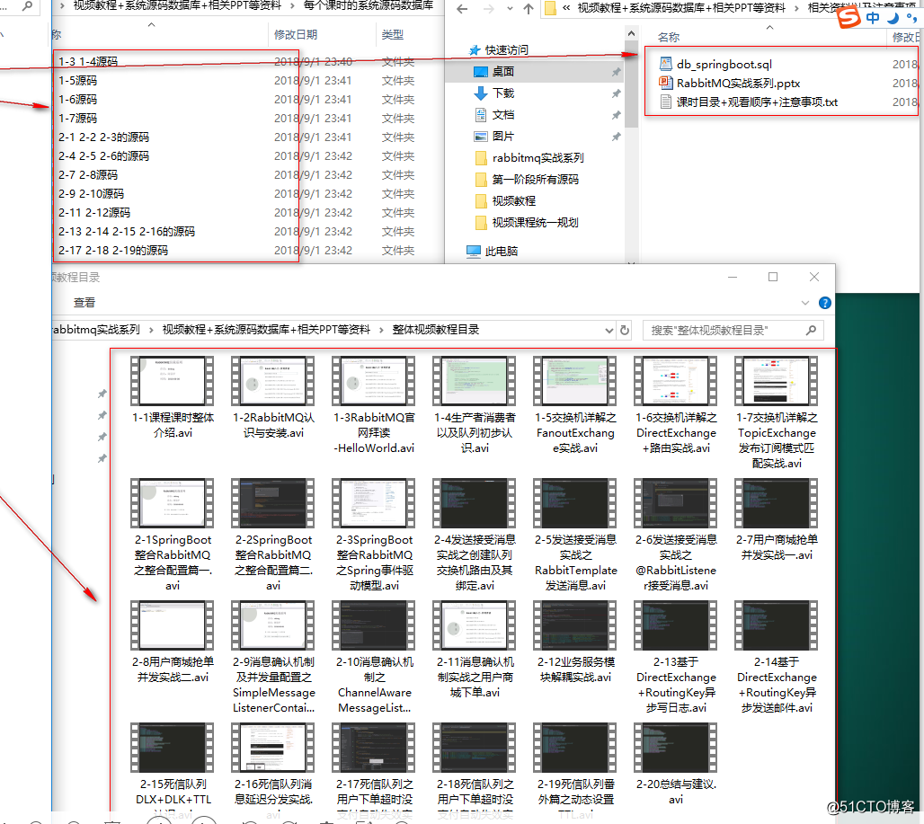Viewport: 924px width, 824px height.
Task: Select the 2-7用户商城抢单并发实战一.avi icon
Action: coord(776,503)
